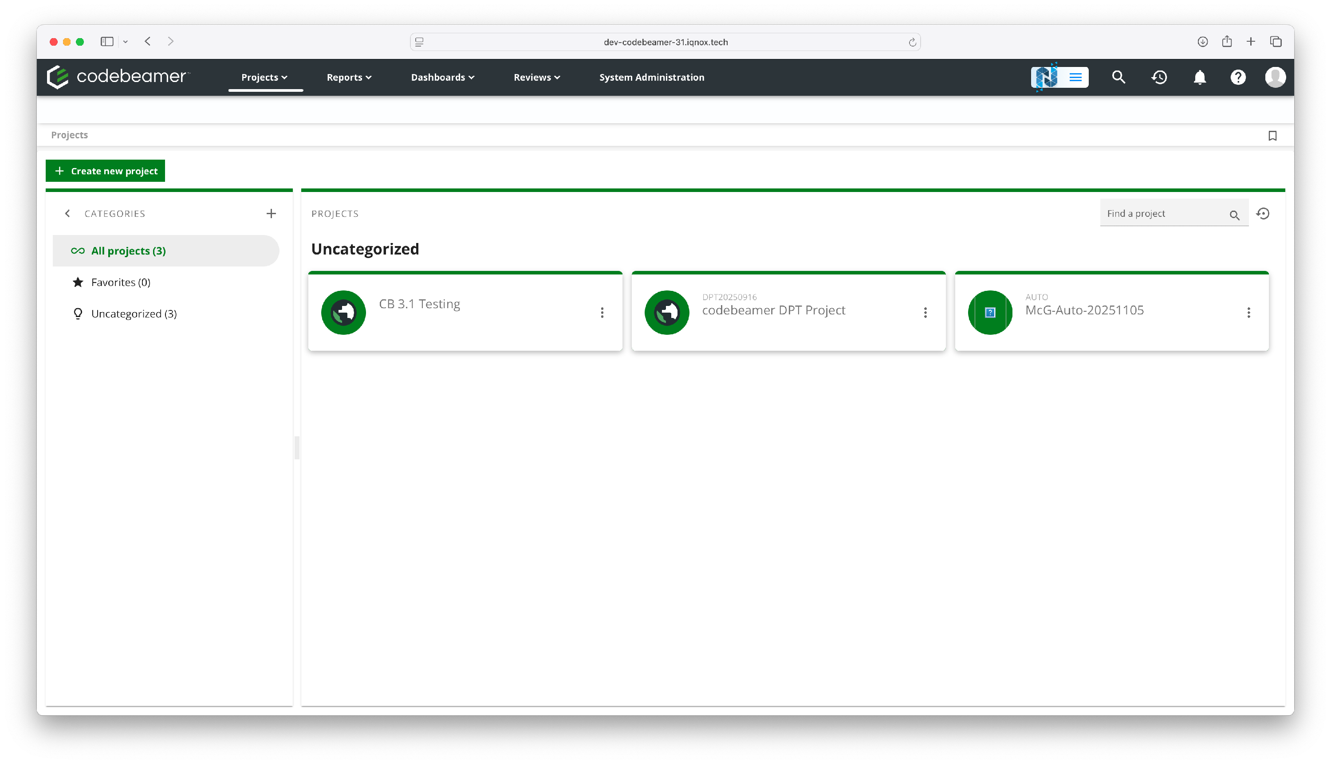Click bookmark icon on Projects breadcrumb bar
Screen dimensions: 1331x764
1272,136
